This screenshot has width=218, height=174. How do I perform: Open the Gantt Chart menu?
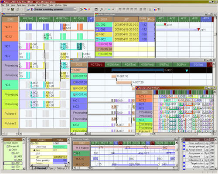click(42, 5)
